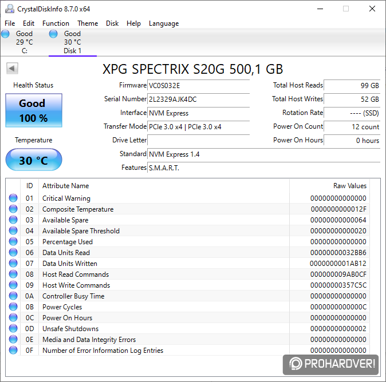Open the Language menu

tap(164, 23)
